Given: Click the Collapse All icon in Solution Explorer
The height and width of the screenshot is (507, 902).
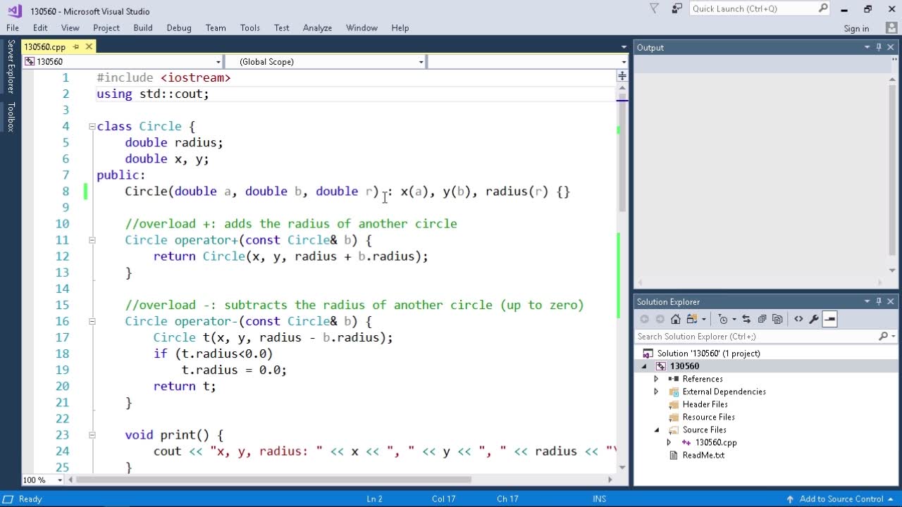Looking at the screenshot, I should [x=762, y=319].
